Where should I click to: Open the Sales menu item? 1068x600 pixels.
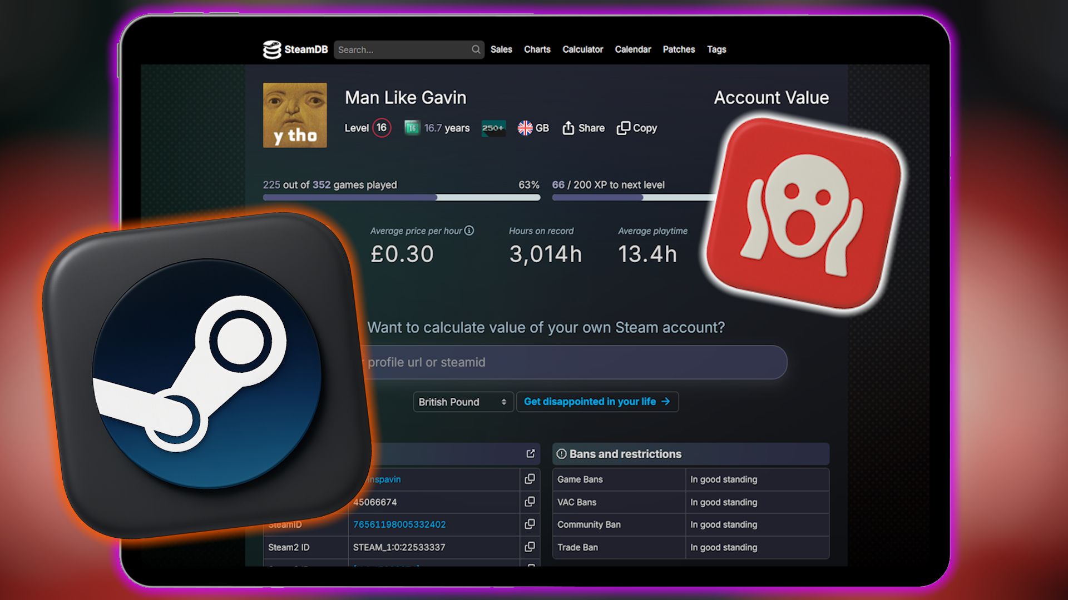pos(501,49)
